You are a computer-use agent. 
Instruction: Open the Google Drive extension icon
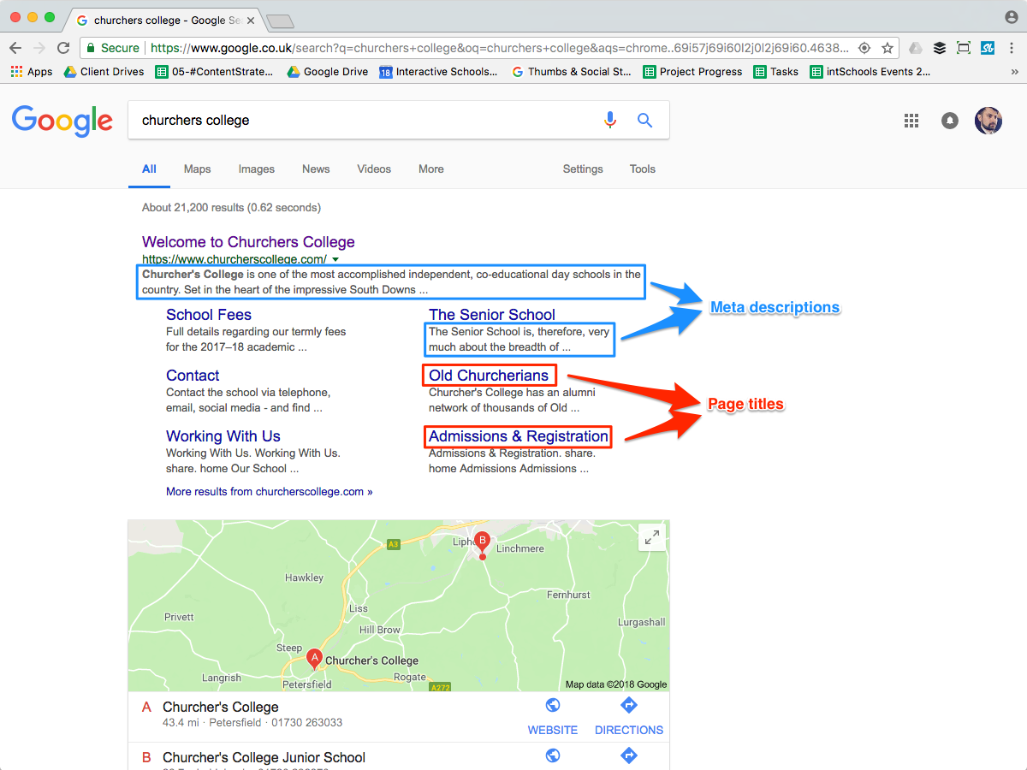tap(916, 48)
